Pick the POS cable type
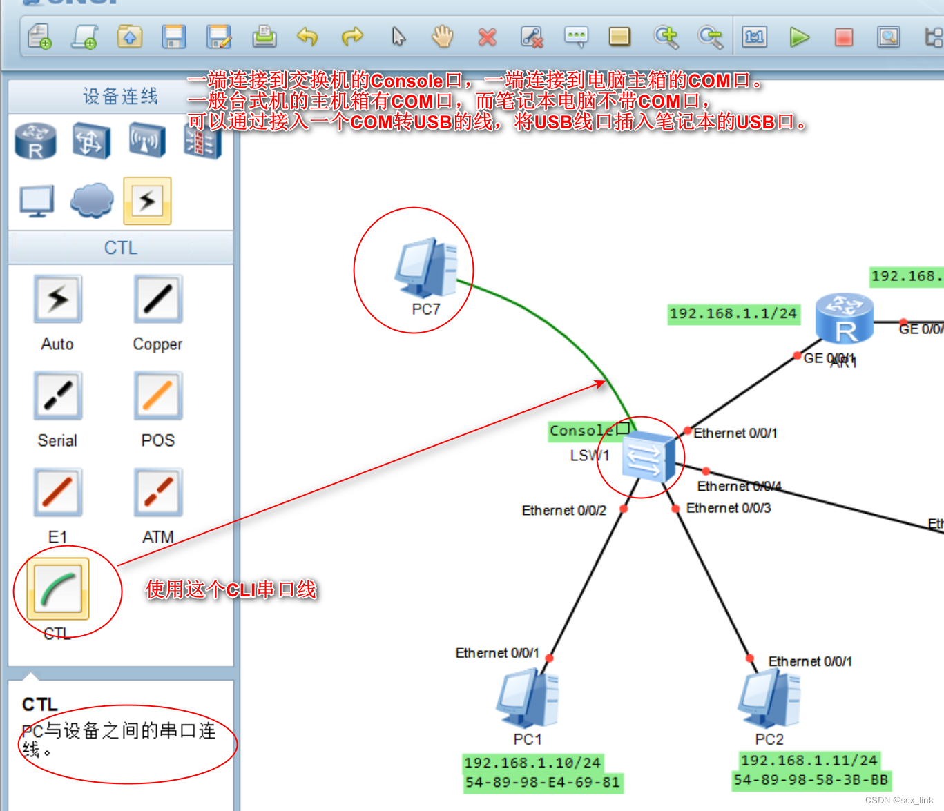Image resolution: width=944 pixels, height=811 pixels. (158, 395)
